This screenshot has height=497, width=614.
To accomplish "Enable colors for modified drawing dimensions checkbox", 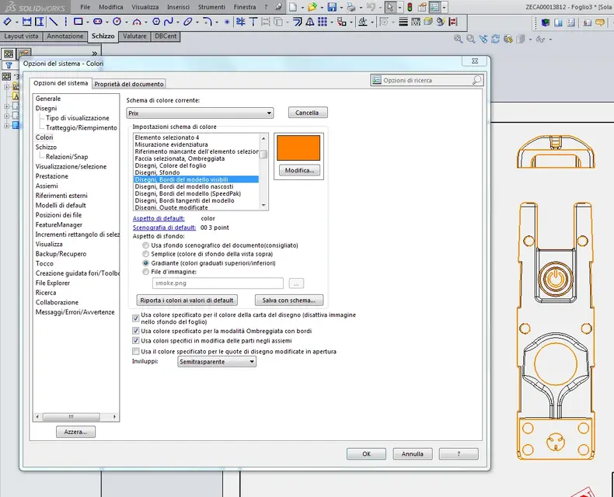I will coord(136,351).
